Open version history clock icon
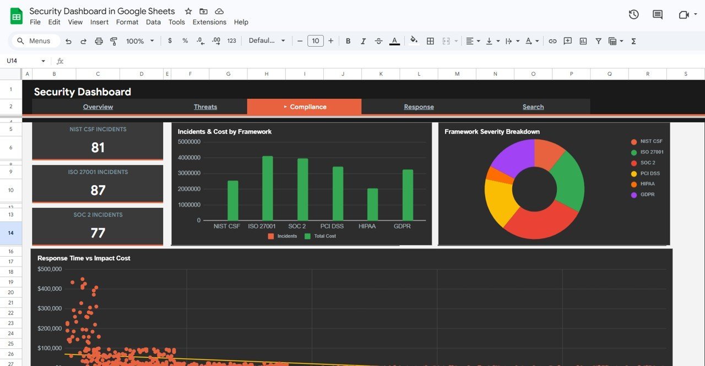 tap(633, 15)
